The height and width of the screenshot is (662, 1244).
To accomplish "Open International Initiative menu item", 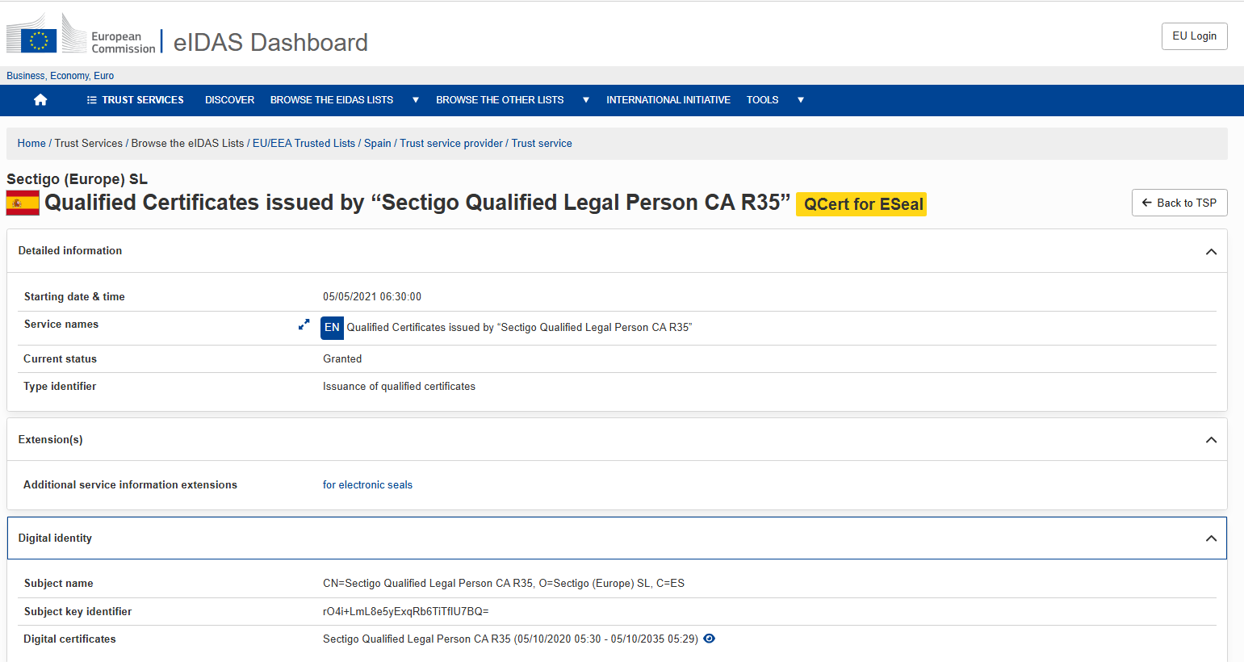I will (668, 100).
